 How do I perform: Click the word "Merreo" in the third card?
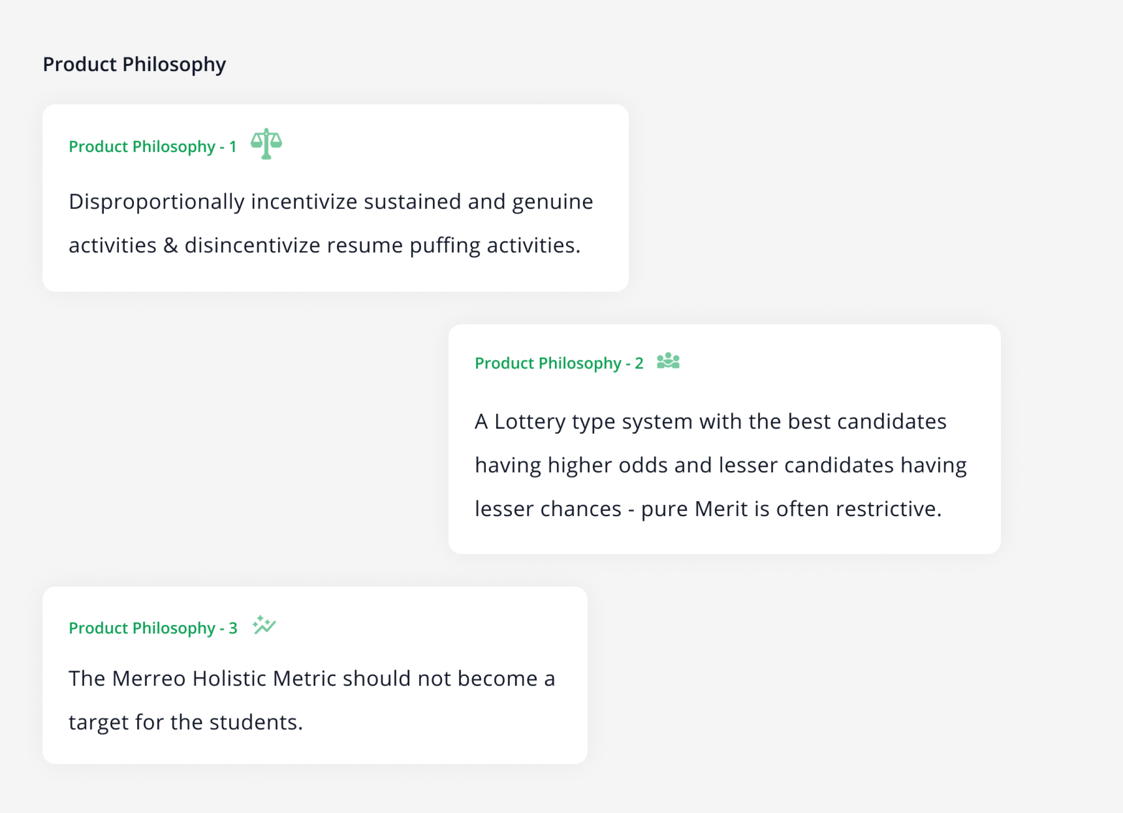pos(149,678)
